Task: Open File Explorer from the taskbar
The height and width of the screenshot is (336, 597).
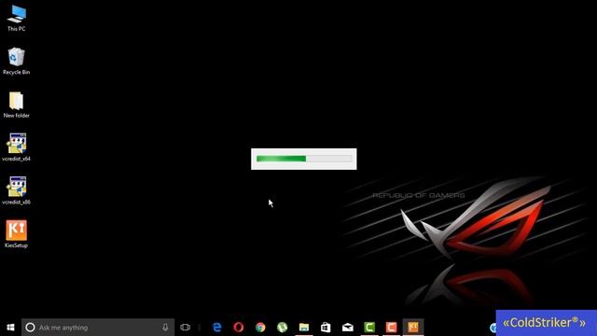Action: (x=304, y=328)
